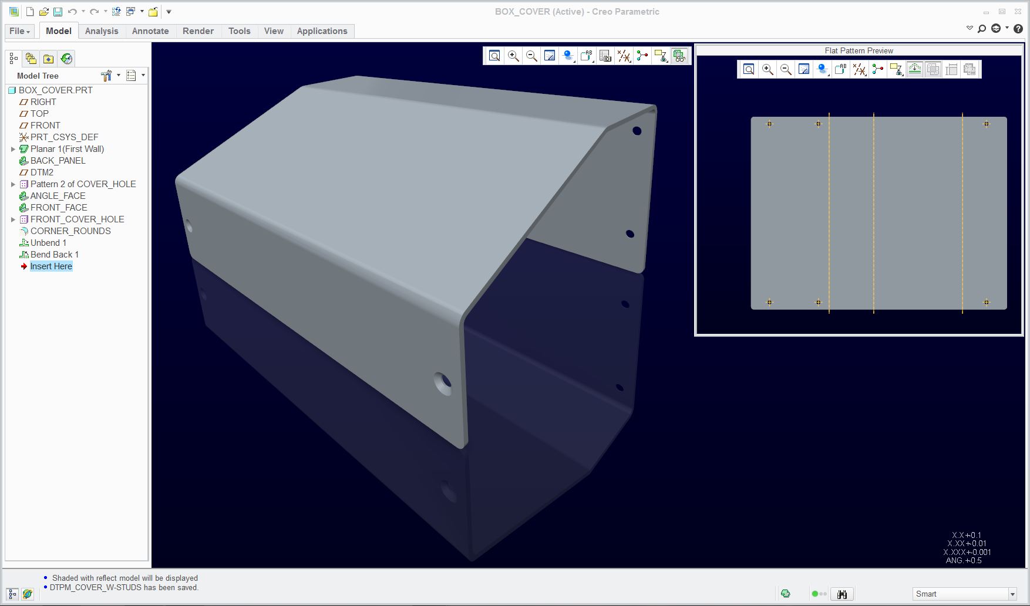Show the Favorites navigator tab
The width and height of the screenshot is (1030, 606).
[49, 59]
